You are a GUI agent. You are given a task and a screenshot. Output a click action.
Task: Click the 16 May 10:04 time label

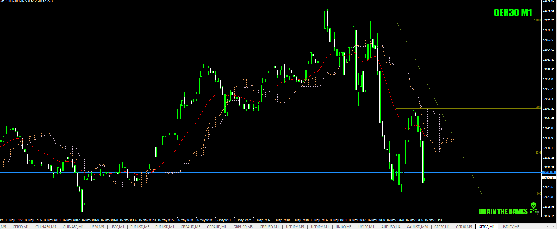click(x=338, y=220)
